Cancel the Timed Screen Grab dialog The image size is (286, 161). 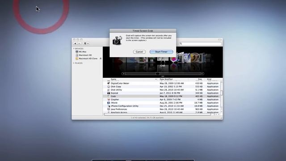point(139,52)
